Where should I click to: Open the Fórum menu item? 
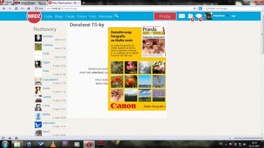pos(82,16)
